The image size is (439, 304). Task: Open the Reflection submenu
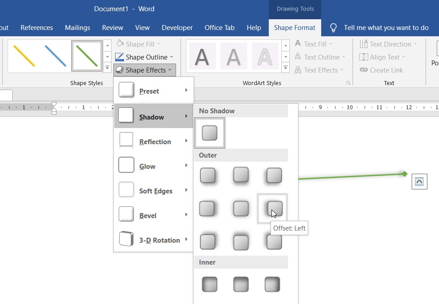(153, 141)
